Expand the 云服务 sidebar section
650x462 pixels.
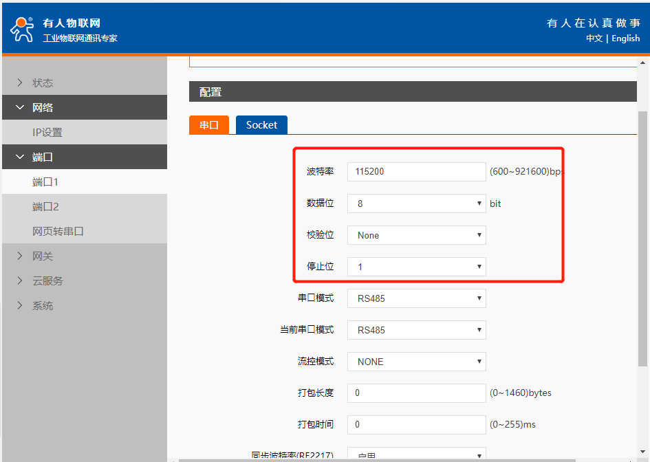coord(47,281)
